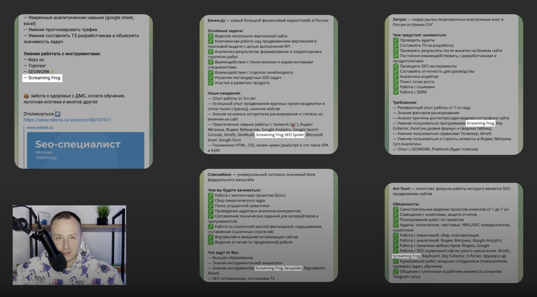Click the Совкомбанк company name heading
The width and height of the screenshot is (537, 297).
(x=219, y=174)
